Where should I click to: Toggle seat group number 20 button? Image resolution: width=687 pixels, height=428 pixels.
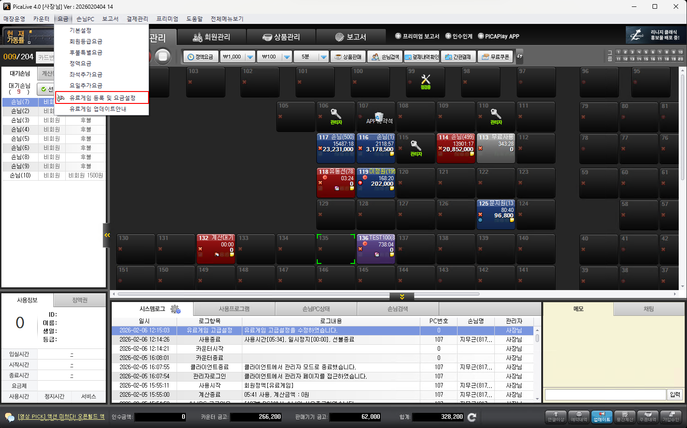(x=681, y=59)
